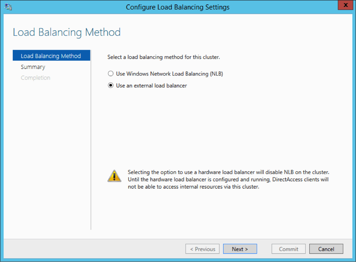
Task: Click the "Load Balancing Method" page heading
Action: click(66, 32)
